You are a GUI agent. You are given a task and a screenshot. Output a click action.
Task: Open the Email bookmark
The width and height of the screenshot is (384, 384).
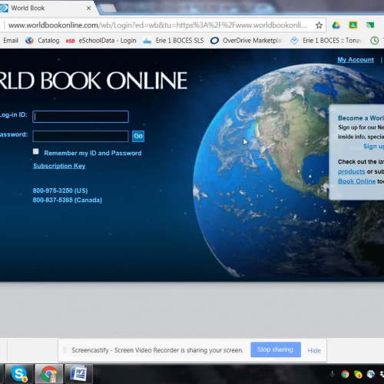pos(11,41)
